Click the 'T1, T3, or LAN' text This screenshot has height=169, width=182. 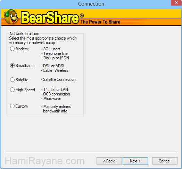click(56, 90)
